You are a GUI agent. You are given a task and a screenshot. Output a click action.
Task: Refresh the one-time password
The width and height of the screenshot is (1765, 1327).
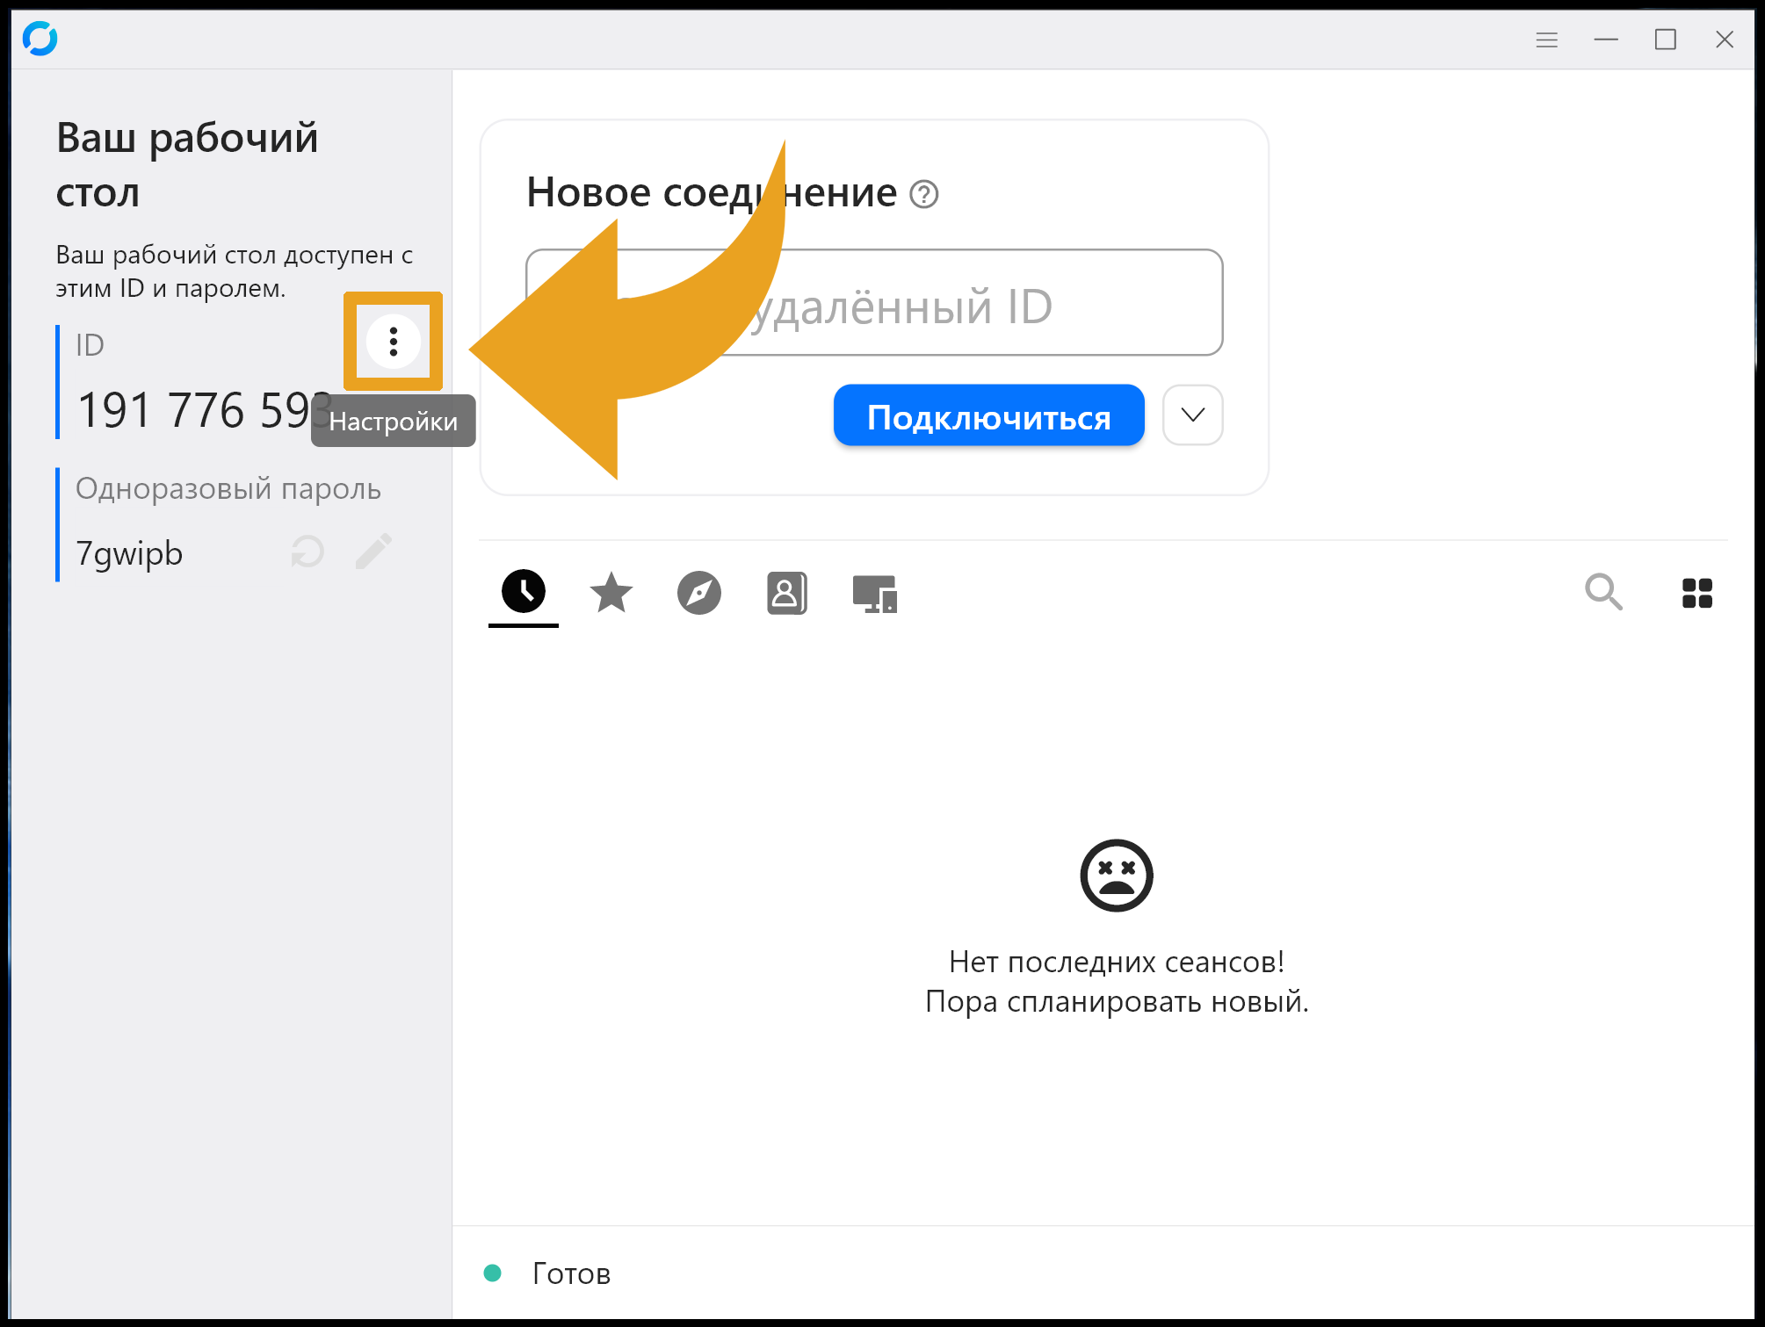click(x=307, y=552)
